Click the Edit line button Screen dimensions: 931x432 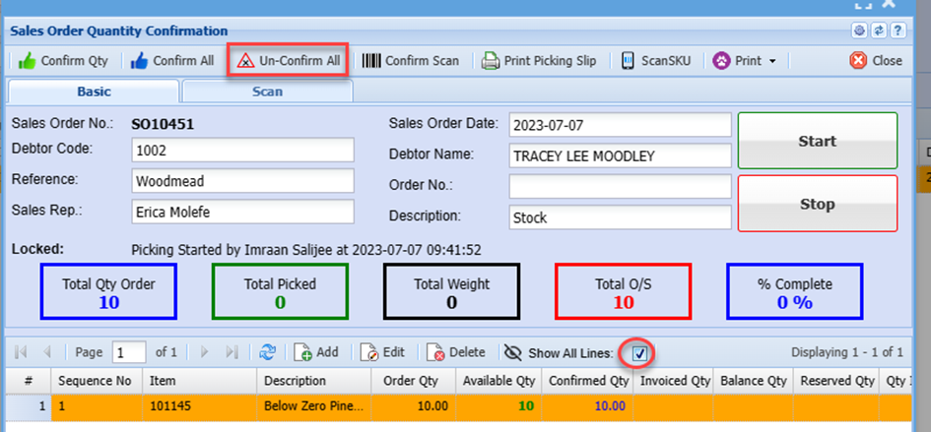[x=383, y=352]
